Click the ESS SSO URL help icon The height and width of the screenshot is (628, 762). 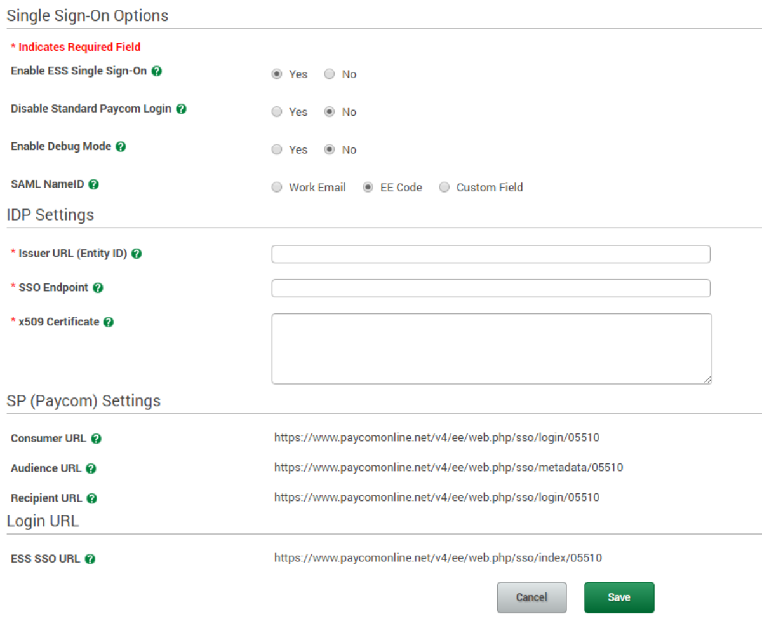[x=90, y=559]
